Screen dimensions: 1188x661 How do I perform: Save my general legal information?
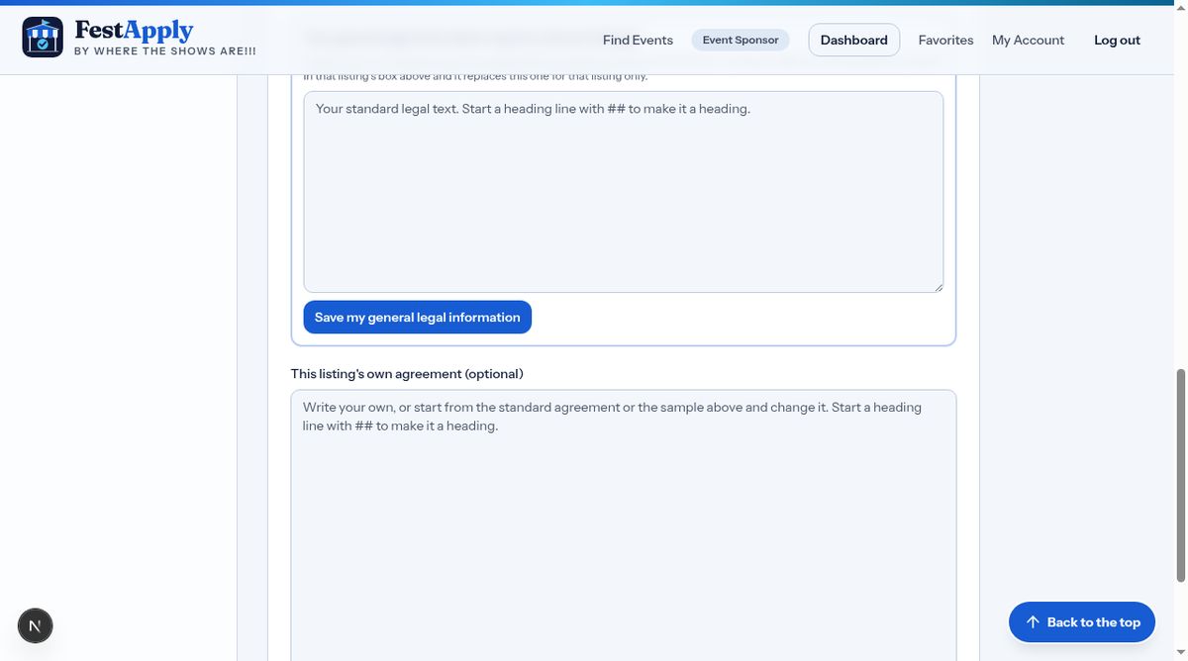pos(418,318)
